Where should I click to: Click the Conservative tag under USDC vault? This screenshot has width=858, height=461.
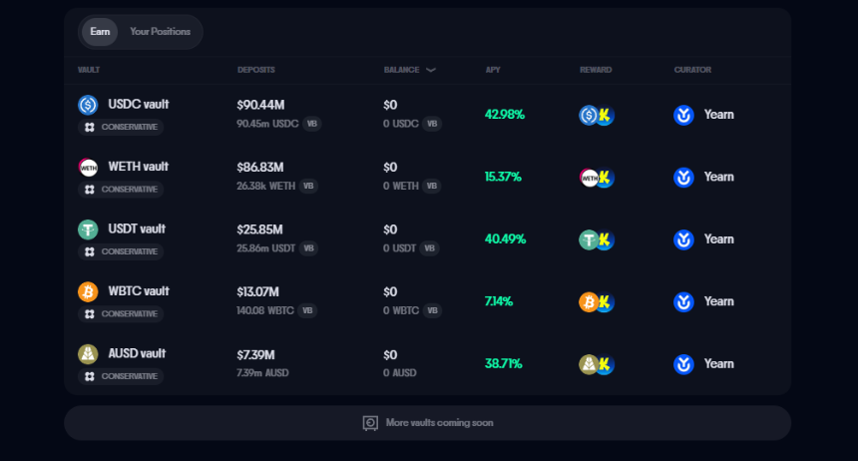(x=121, y=127)
